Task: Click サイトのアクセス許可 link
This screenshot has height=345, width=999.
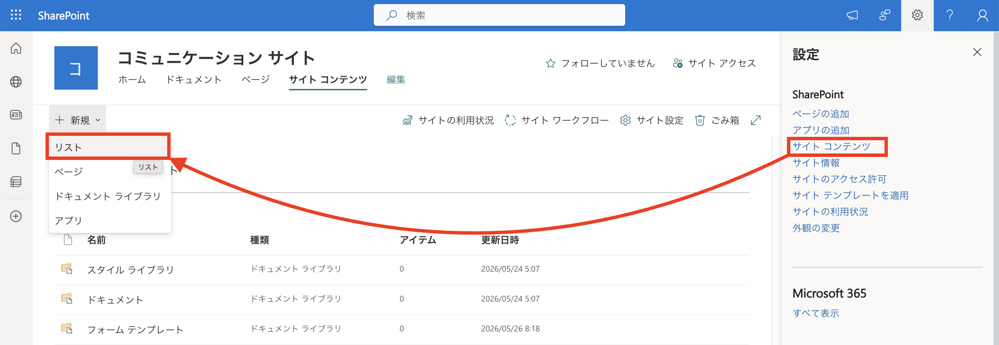Action: (840, 179)
